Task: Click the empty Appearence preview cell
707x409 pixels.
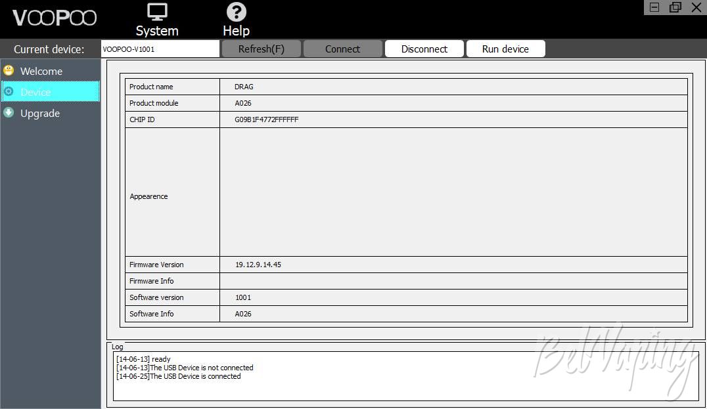Action: (453, 192)
